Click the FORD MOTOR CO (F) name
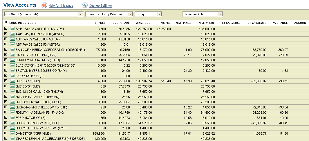The width and height of the screenshot is (309, 141). [x=30, y=118]
